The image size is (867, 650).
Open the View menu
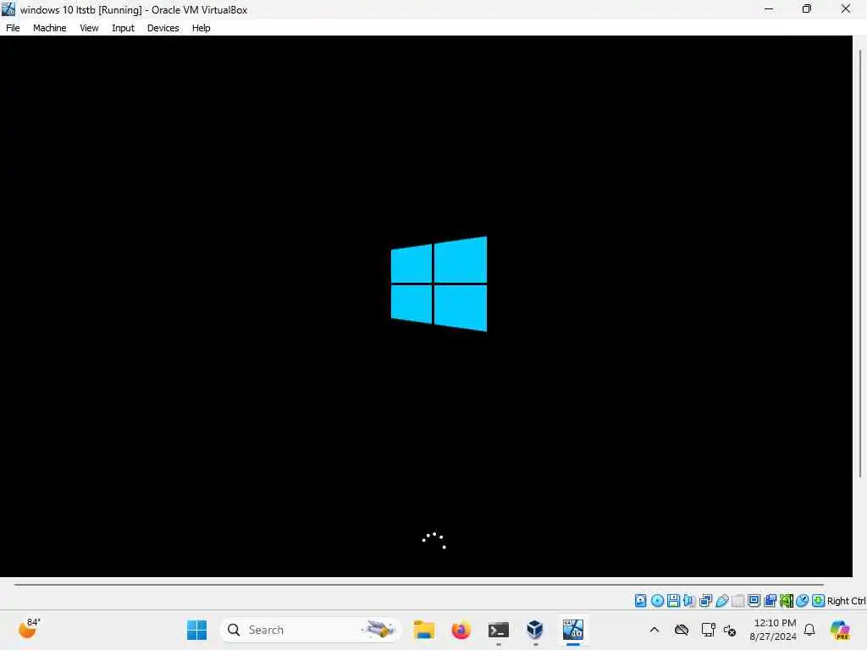pos(88,28)
